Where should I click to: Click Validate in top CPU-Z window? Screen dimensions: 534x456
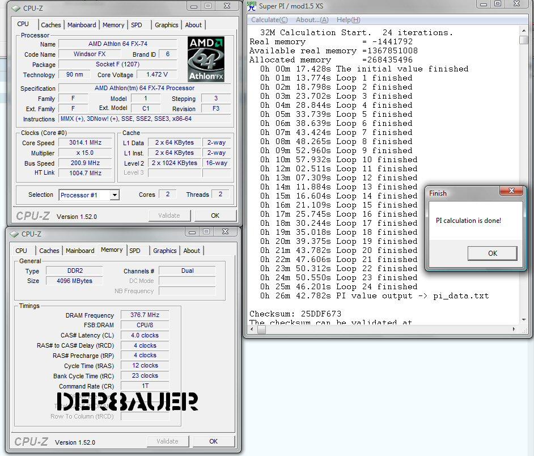click(x=169, y=216)
